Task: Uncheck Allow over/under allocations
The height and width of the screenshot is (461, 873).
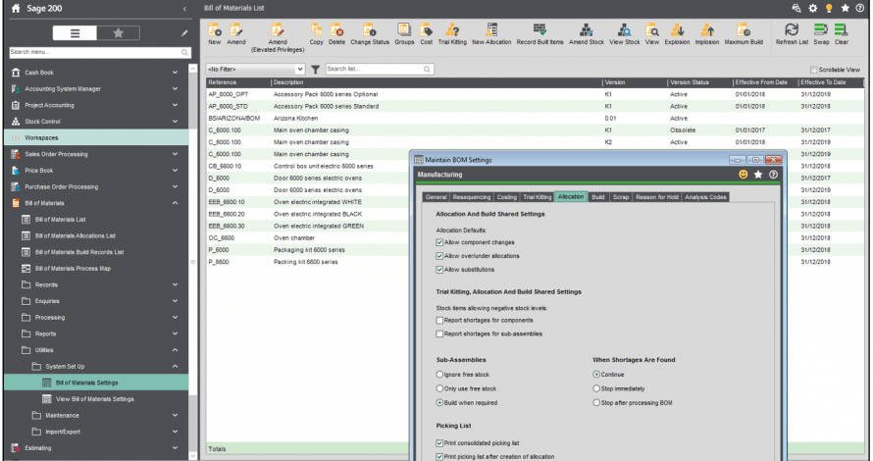Action: pyautogui.click(x=439, y=256)
